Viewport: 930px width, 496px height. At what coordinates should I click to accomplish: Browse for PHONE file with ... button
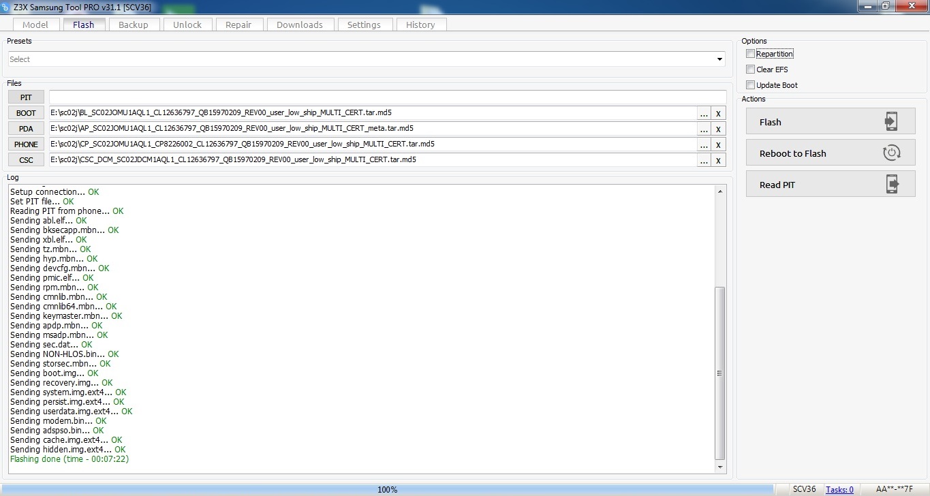pyautogui.click(x=704, y=144)
